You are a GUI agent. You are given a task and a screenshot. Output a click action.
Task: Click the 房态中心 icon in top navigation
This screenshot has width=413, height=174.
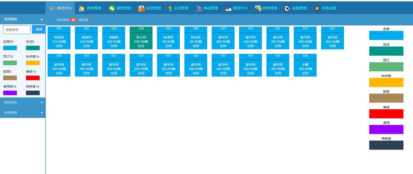pos(52,8)
